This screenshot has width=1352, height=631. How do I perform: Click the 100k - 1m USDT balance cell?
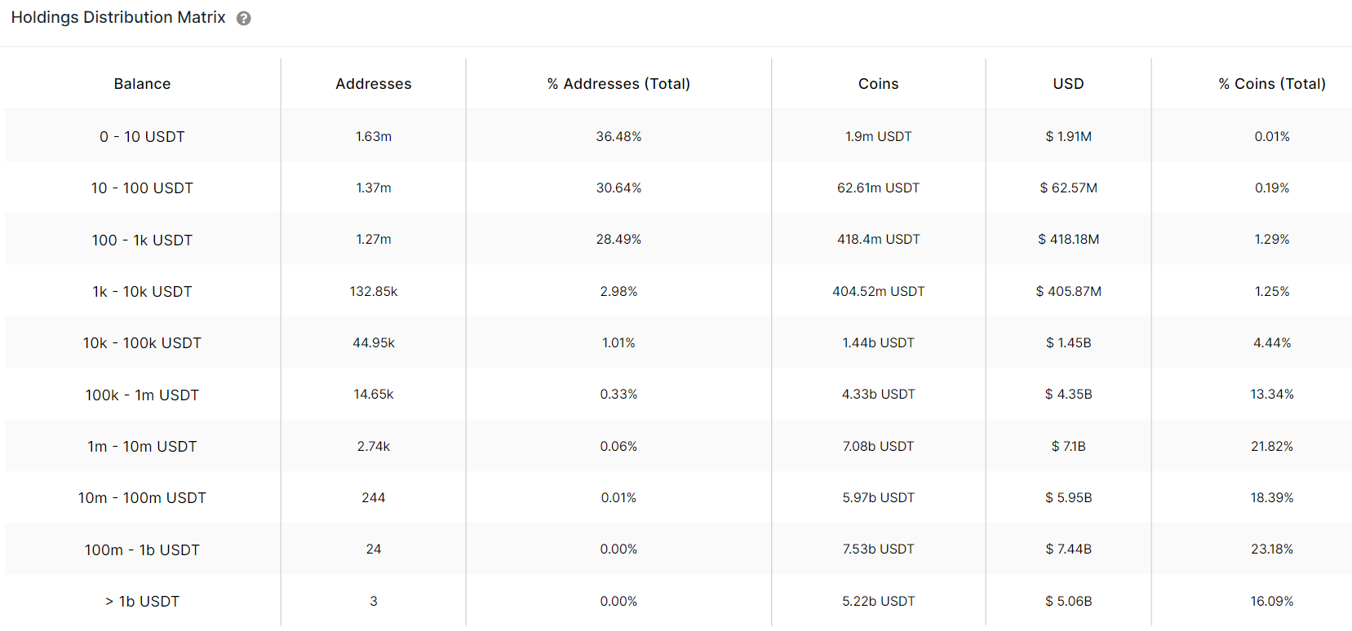tap(142, 395)
